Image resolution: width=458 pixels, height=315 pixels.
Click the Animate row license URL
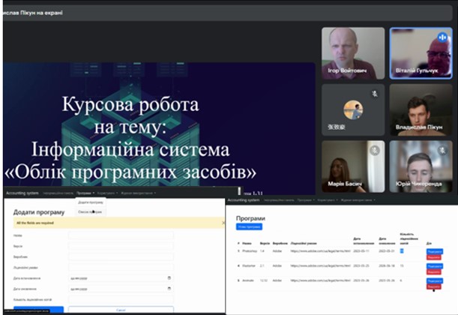tap(320, 280)
